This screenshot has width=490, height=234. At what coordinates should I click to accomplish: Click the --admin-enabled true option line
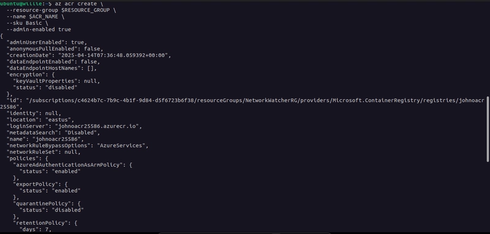(39, 29)
